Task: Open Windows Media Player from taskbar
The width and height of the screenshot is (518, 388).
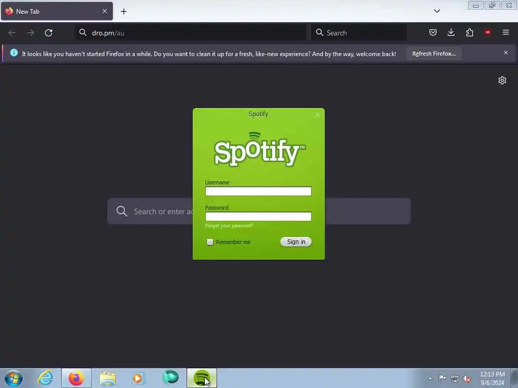Action: tap(139, 378)
